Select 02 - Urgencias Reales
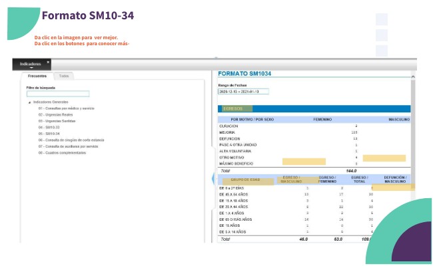 (55, 114)
